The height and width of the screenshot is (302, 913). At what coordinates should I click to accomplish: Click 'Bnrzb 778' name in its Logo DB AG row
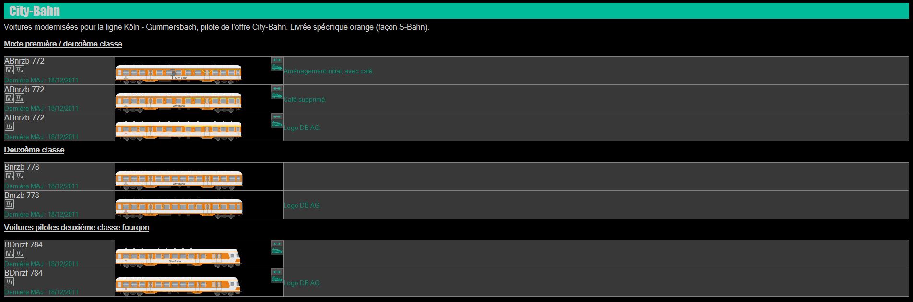22,195
